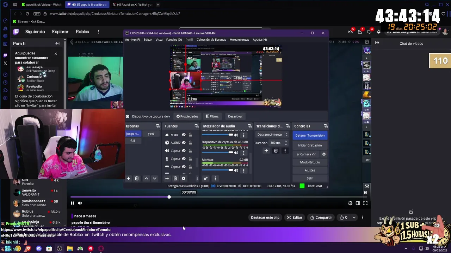Screen dimensions: 451x253
Task: Move scene down in Escenas panel
Action: click(x=154, y=179)
